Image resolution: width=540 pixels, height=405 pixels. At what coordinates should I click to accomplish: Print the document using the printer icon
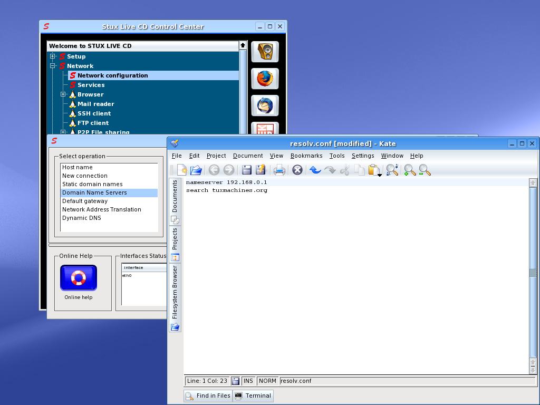pyautogui.click(x=279, y=170)
